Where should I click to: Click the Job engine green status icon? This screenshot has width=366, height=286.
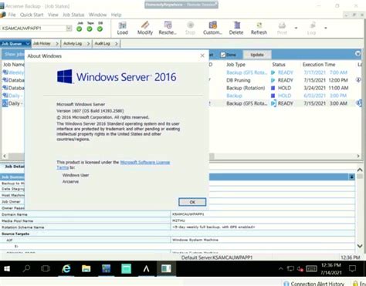80,29
